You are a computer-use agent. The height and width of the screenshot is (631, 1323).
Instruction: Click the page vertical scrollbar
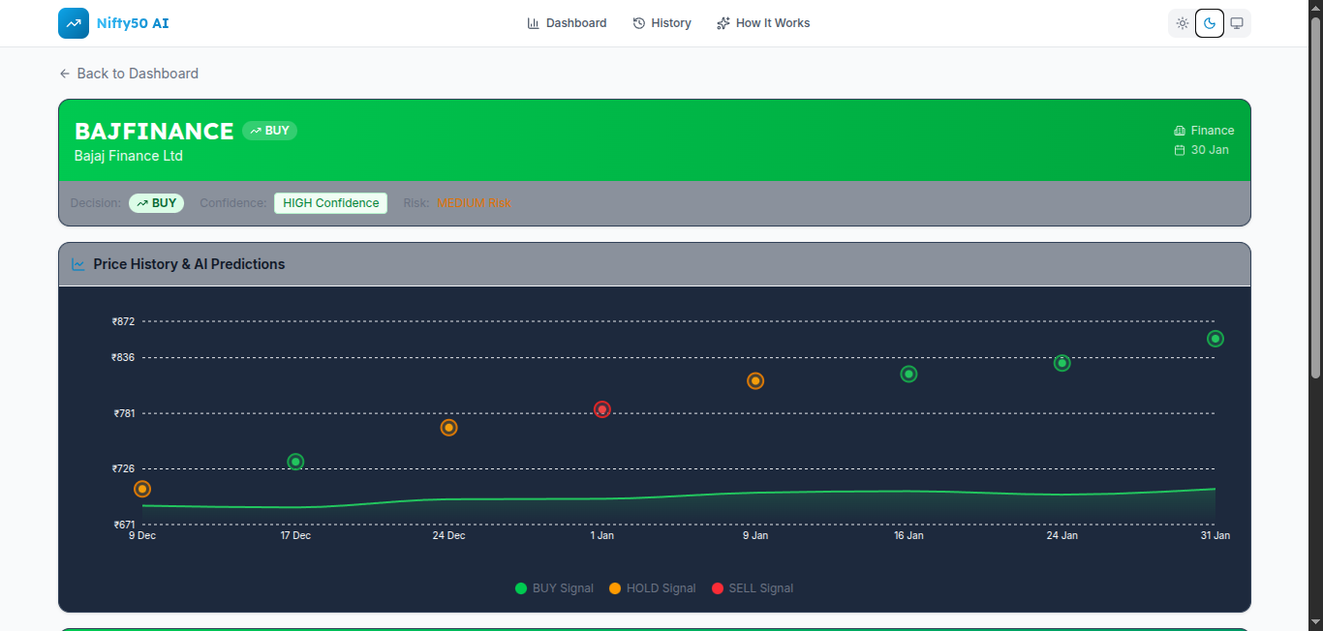point(1315,194)
